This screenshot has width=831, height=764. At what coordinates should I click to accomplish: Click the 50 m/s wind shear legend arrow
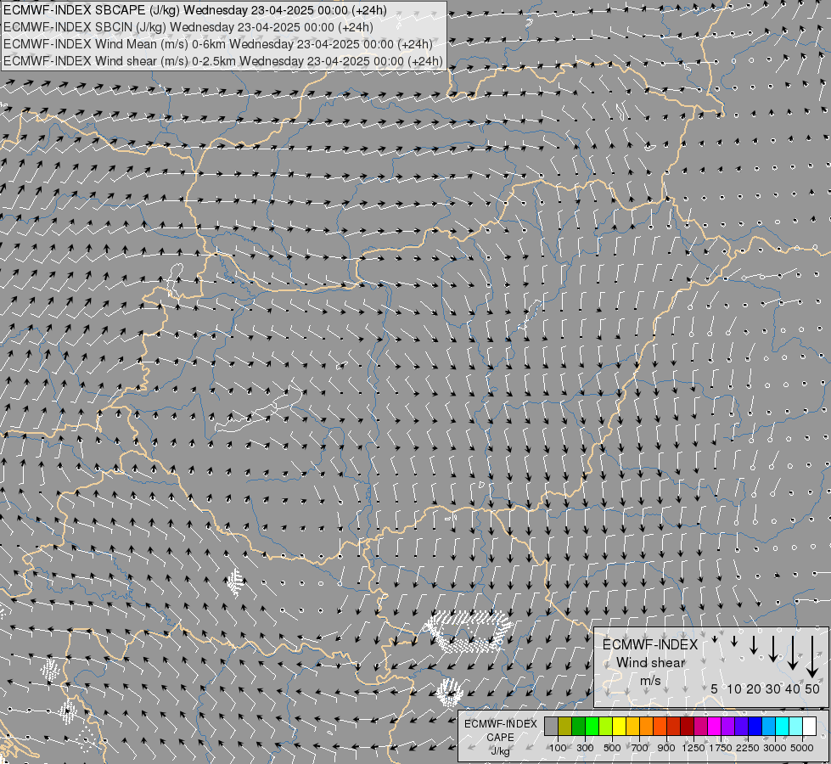tap(812, 657)
